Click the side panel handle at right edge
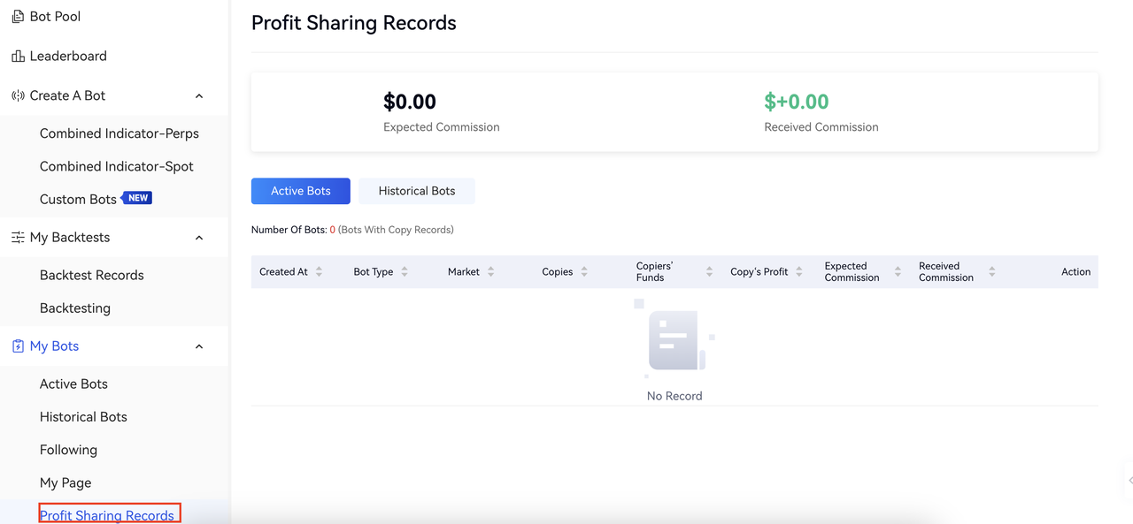1133x524 pixels. click(x=1129, y=481)
